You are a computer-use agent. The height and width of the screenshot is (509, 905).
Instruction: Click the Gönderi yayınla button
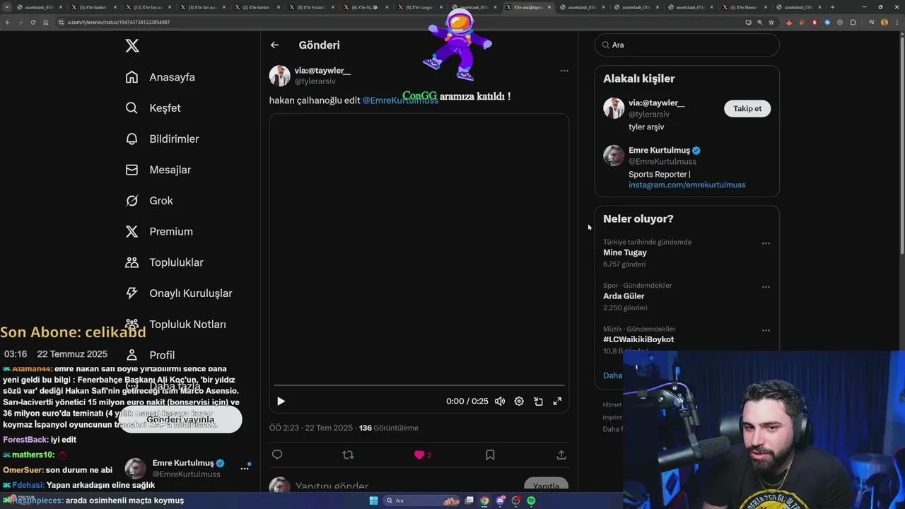click(x=180, y=419)
